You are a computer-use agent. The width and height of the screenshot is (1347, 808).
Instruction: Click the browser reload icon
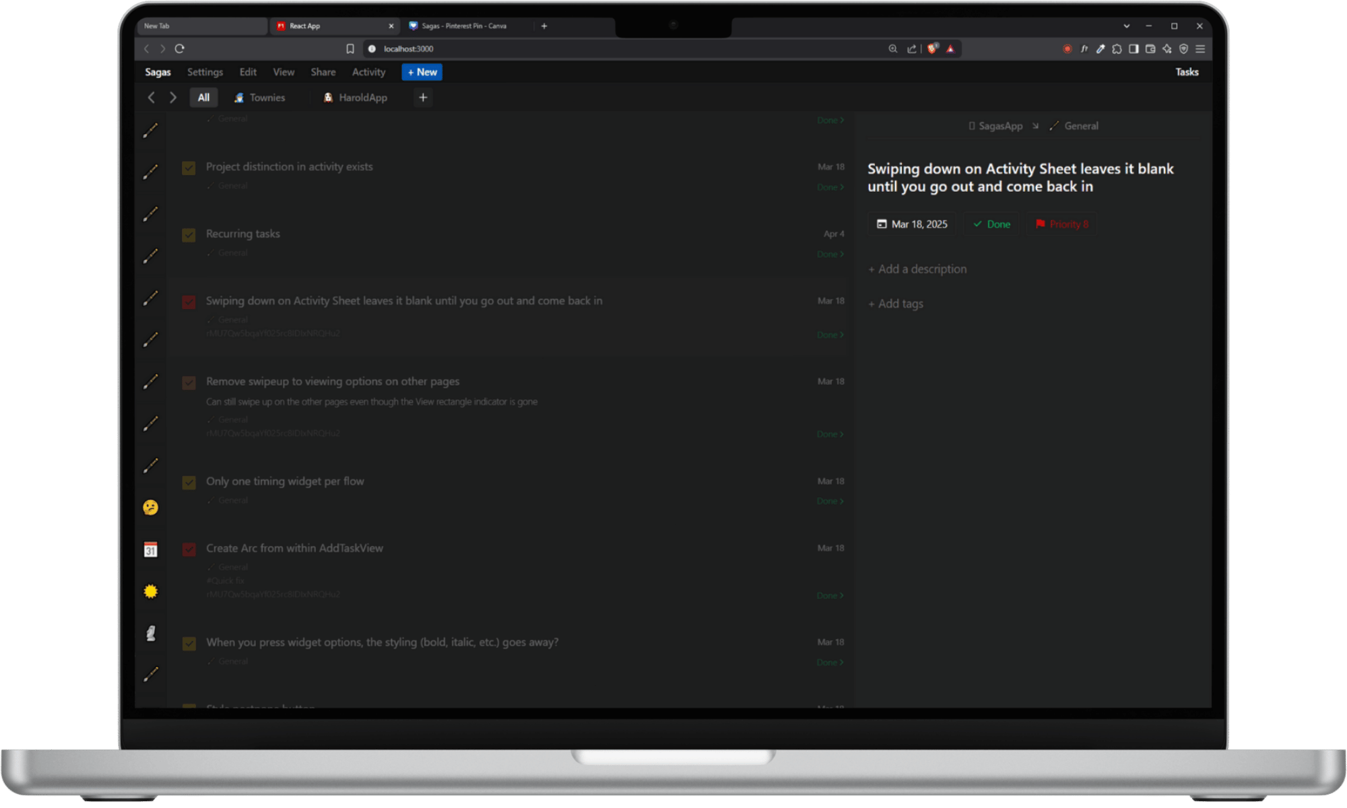180,48
